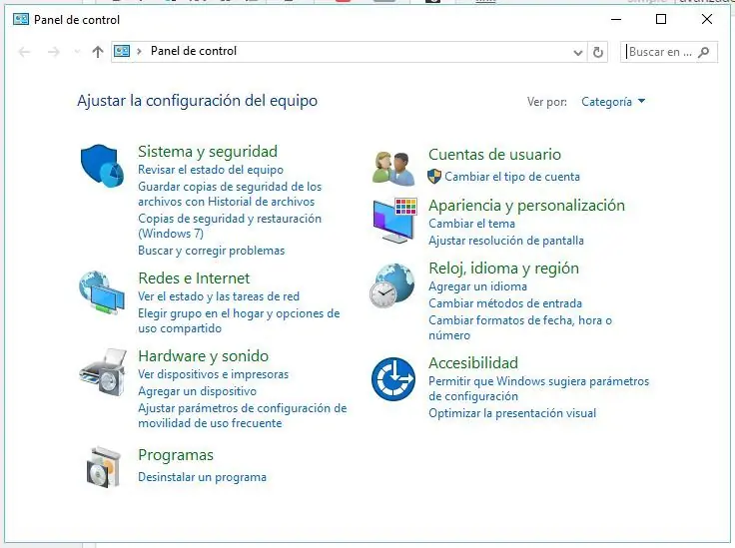The image size is (735, 548).
Task: Expand the breadcrumb chevron before Panel de control
Action: pos(139,51)
